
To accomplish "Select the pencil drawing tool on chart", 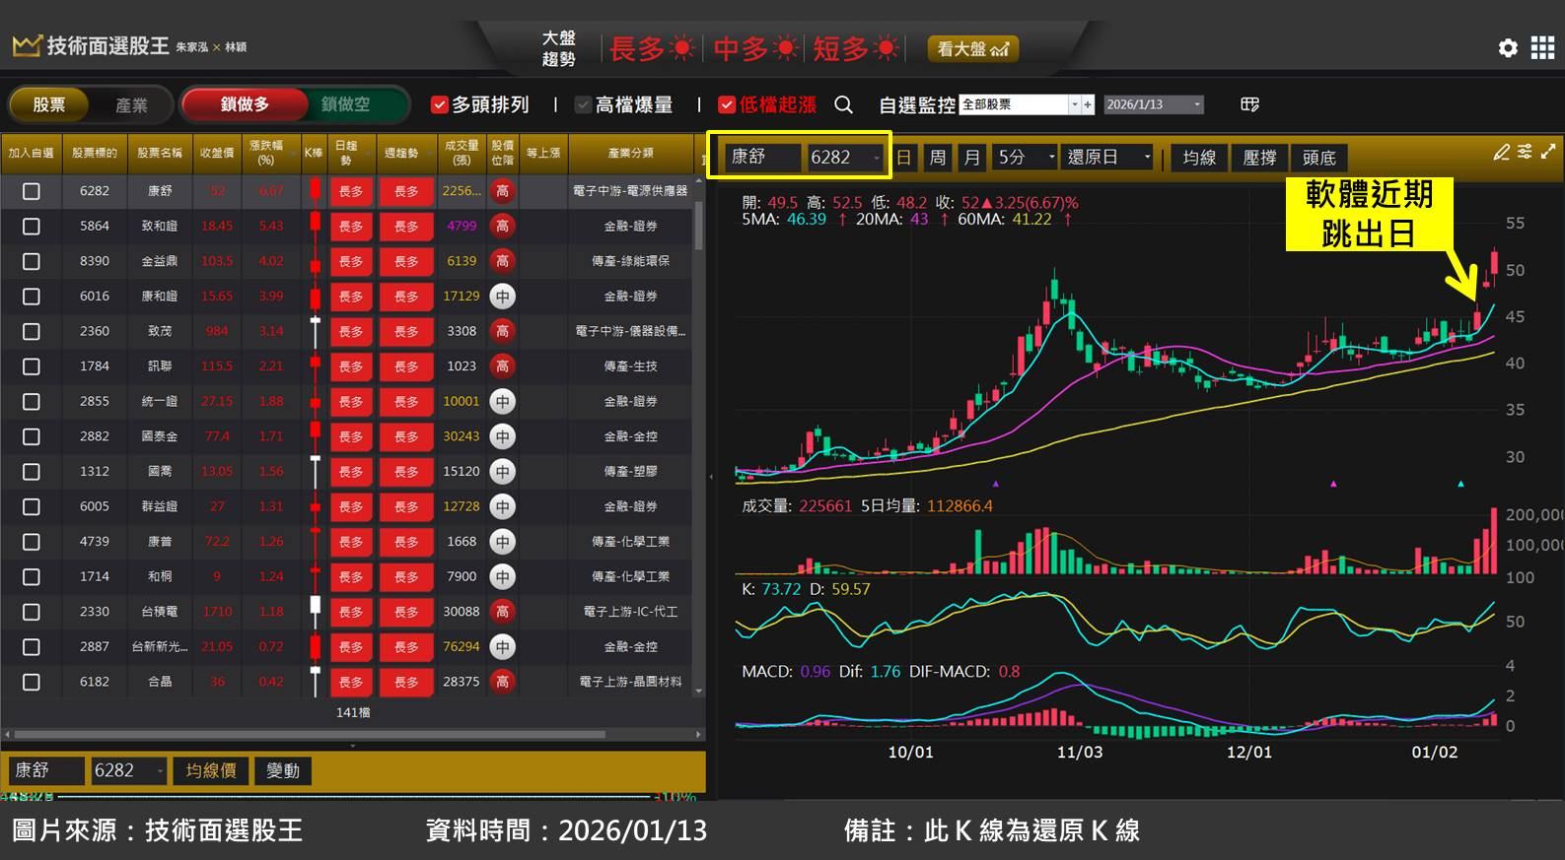I will point(1501,152).
